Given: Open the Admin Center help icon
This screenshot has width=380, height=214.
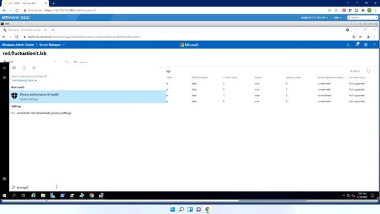Looking at the screenshot, I should coord(374,45).
